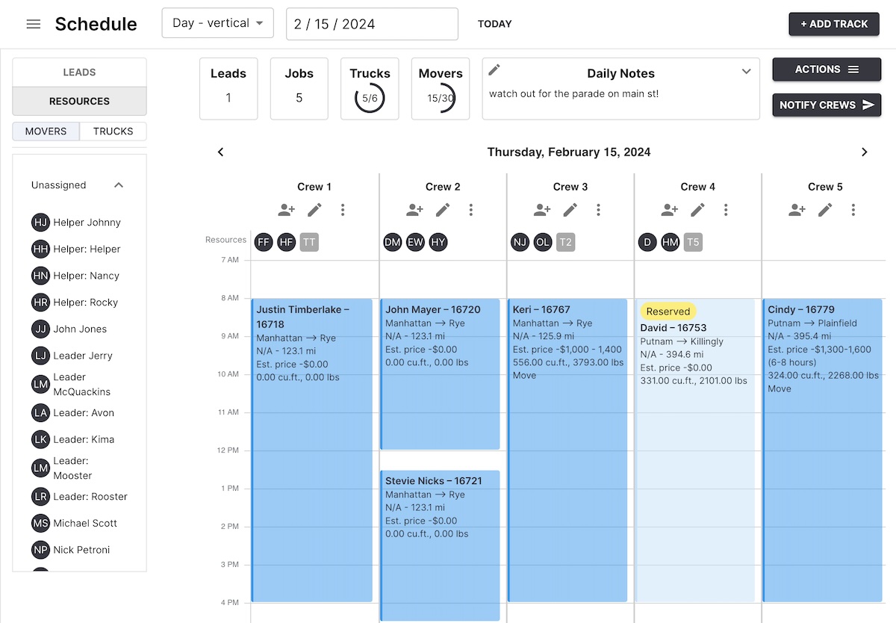Switch to the Trucks tab in the sidebar
896x623 pixels.
(x=113, y=131)
